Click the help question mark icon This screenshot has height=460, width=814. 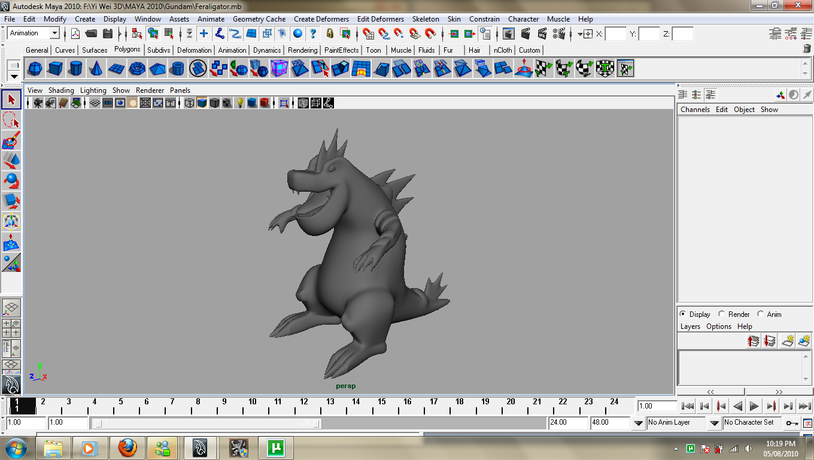click(312, 34)
